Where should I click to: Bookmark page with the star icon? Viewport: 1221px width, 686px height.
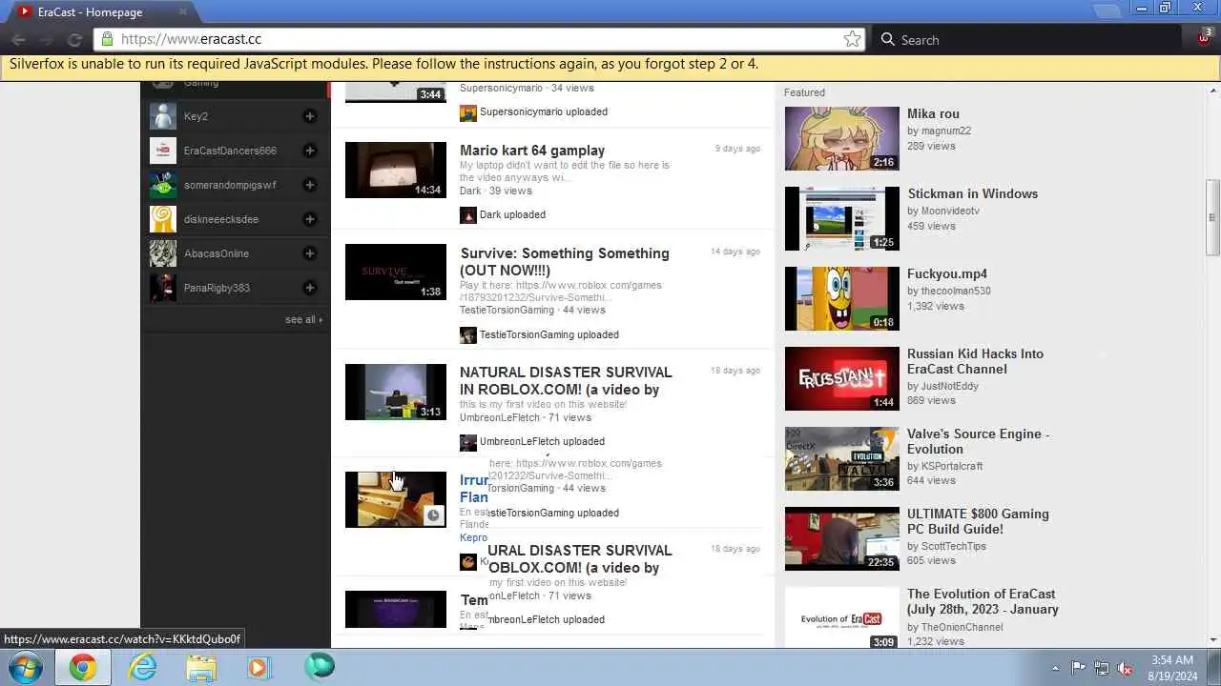pyautogui.click(x=852, y=39)
